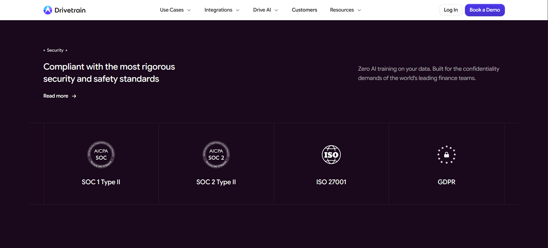Expand the Use Cases menu chevron
548x248 pixels.
tap(189, 10)
